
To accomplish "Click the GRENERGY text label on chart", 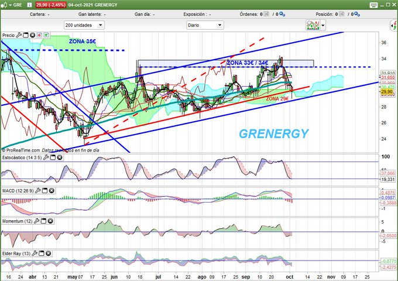I will click(274, 133).
